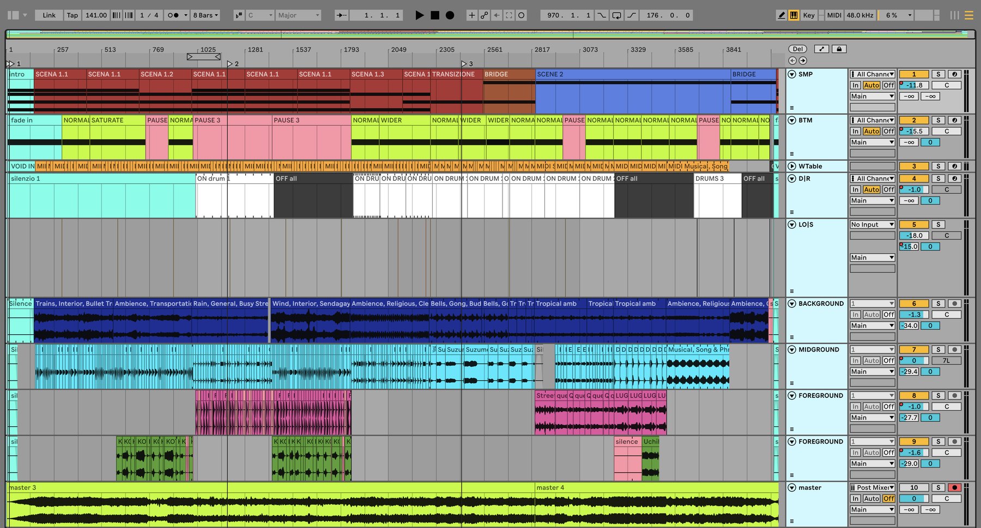Click the Session Record circle icon

pos(522,15)
